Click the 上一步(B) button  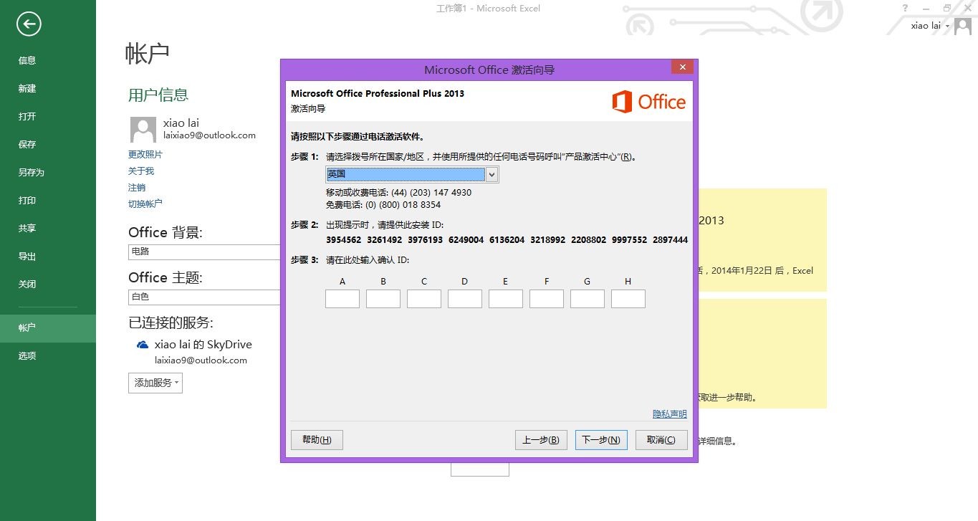pyautogui.click(x=541, y=440)
